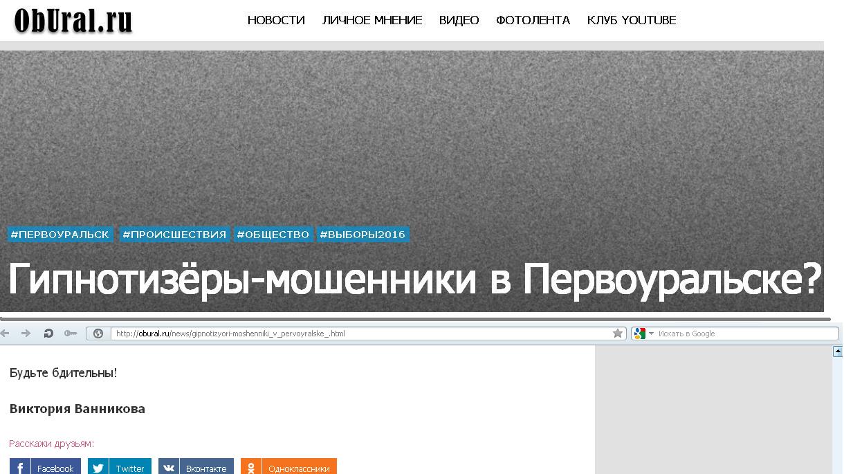Click the #ПЕРВОУРАЛЬСК tag

(59, 235)
